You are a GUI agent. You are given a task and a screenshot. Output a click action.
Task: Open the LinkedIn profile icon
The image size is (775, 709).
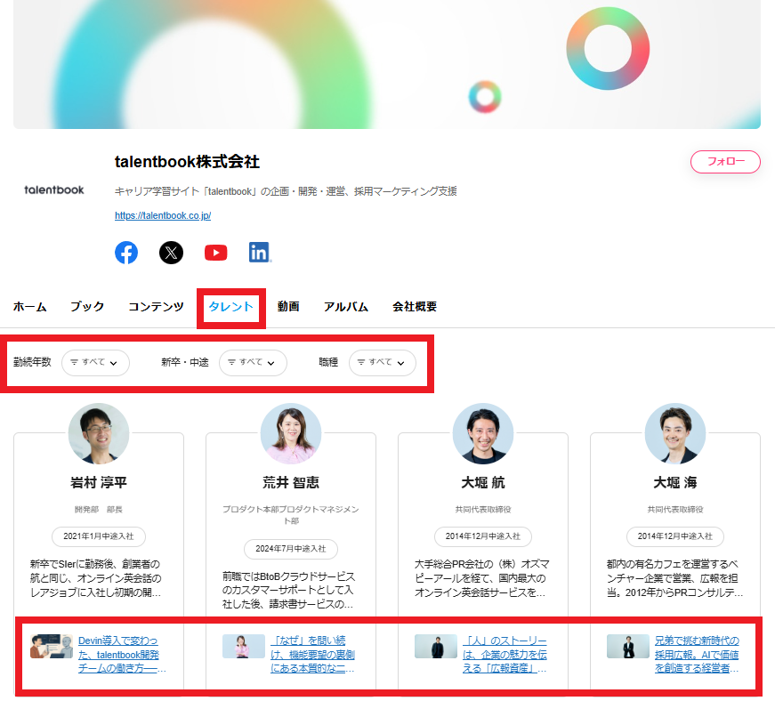point(260,253)
